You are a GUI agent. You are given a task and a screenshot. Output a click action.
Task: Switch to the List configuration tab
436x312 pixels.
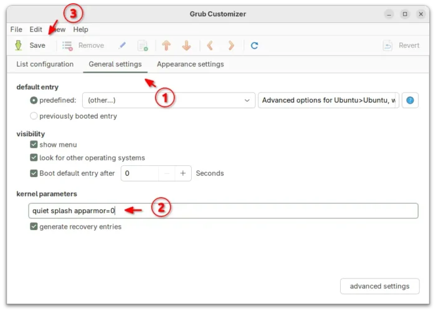[x=45, y=64]
